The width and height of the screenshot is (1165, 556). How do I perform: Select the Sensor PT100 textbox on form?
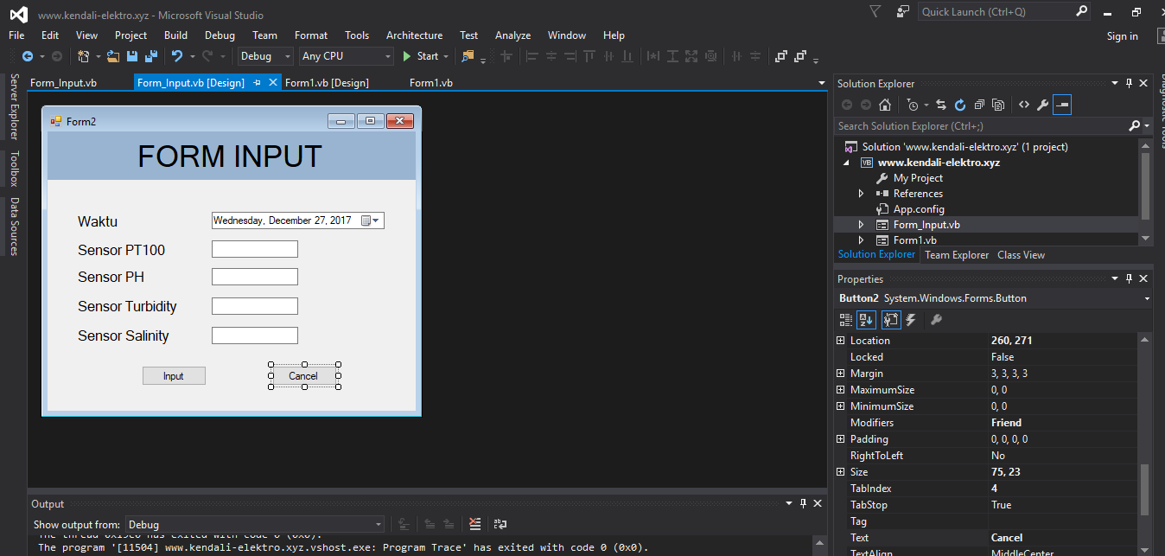[x=255, y=249]
